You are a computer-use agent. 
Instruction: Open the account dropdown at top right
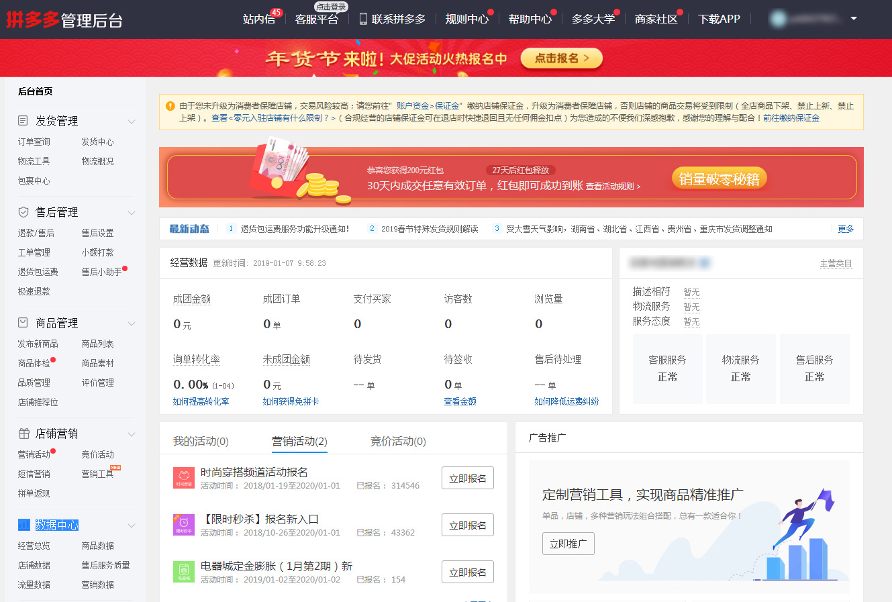pyautogui.click(x=852, y=19)
